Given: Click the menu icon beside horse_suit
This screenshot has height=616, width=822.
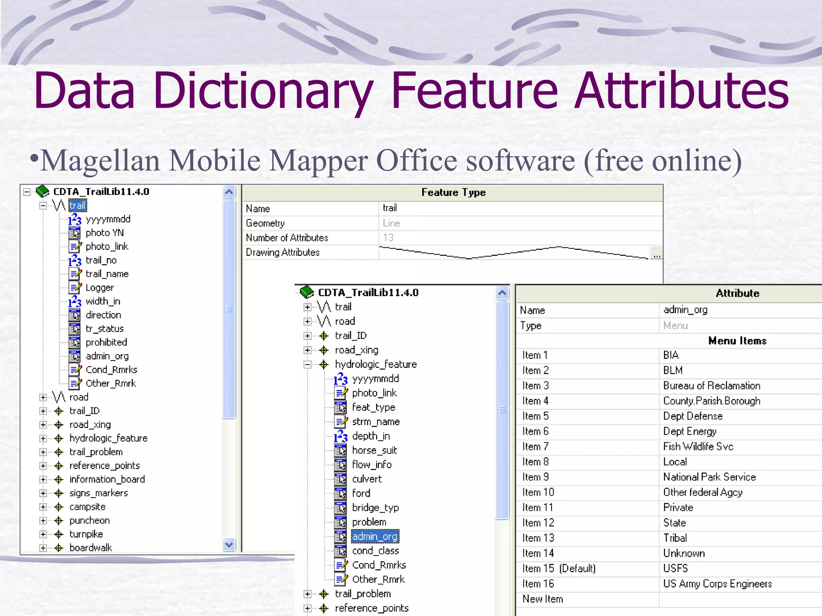Looking at the screenshot, I should click(341, 450).
